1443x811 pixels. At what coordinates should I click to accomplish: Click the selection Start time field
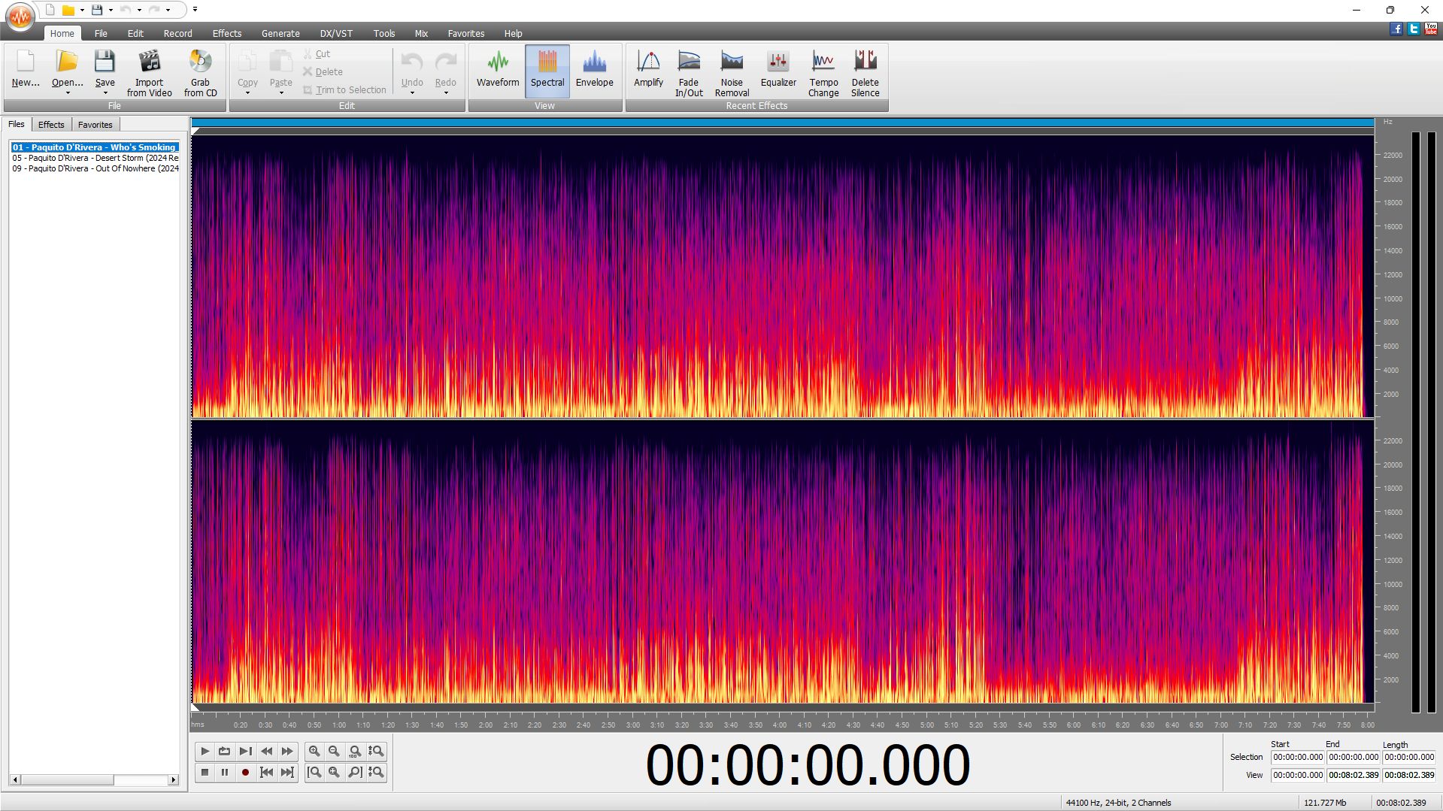click(x=1297, y=757)
